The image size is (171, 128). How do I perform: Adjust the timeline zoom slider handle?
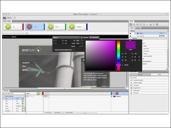click(x=85, y=113)
